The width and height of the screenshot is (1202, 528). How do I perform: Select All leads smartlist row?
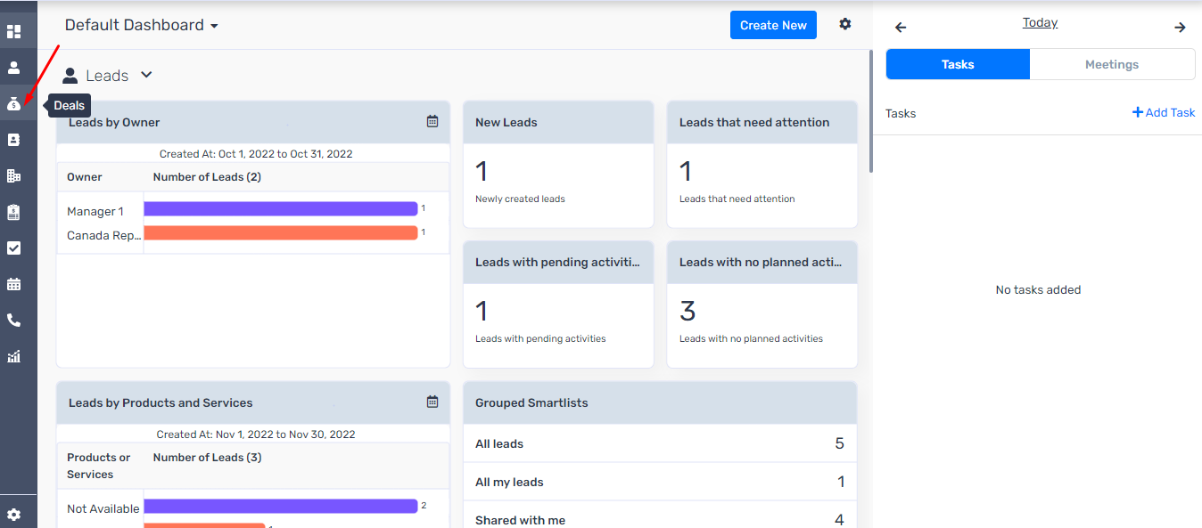[x=660, y=443]
